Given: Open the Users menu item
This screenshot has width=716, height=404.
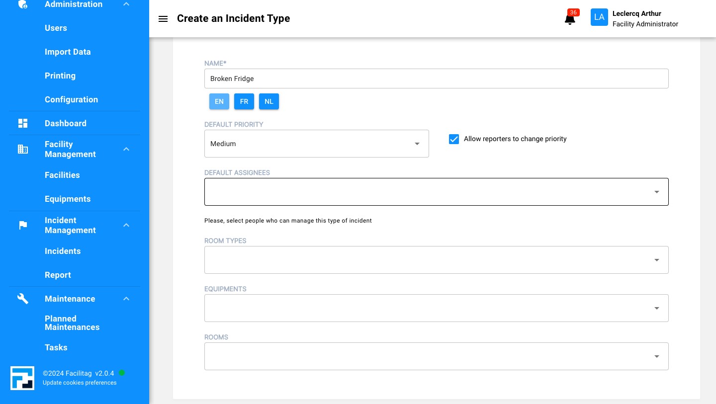Looking at the screenshot, I should coord(56,28).
